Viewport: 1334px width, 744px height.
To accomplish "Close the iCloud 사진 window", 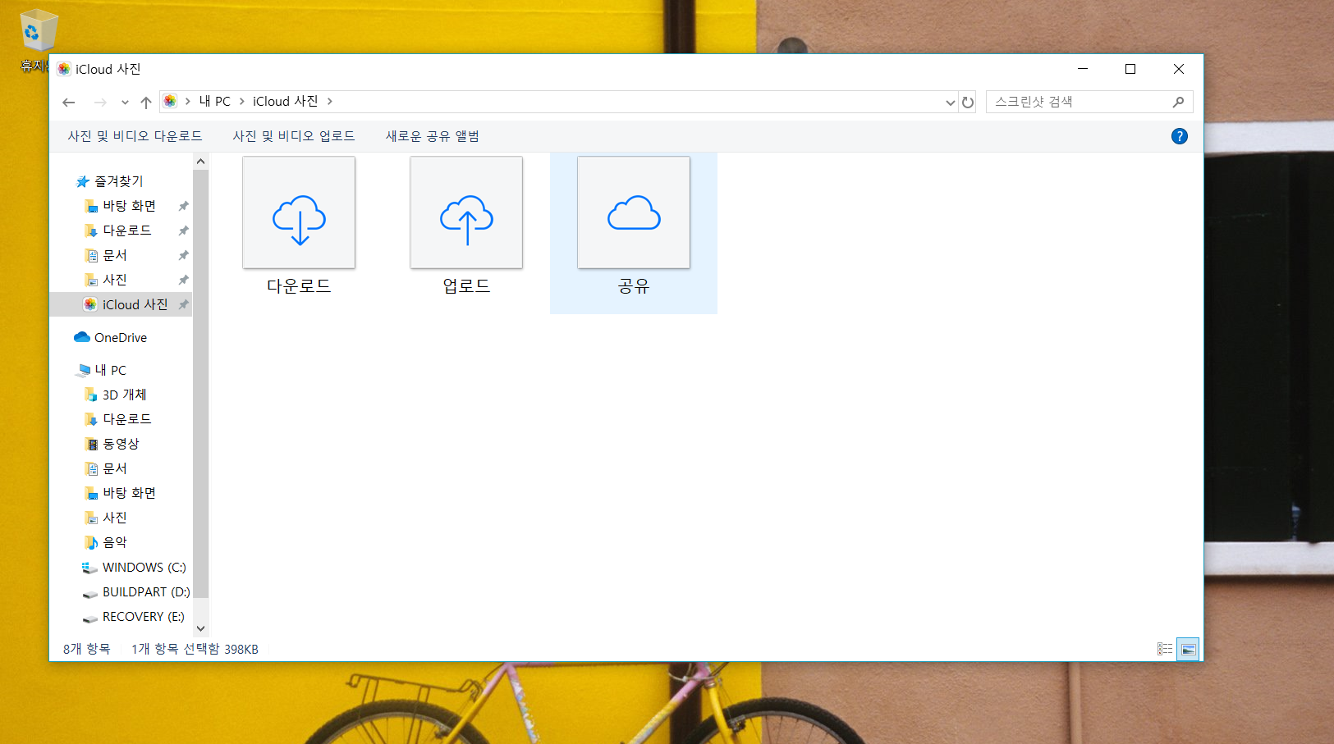I will tap(1179, 69).
